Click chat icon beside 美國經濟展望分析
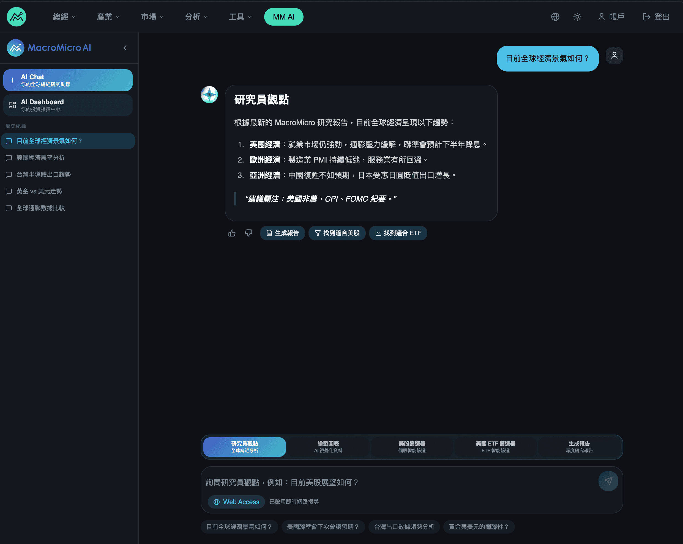Screen dimensions: 683x544 [x=9, y=158]
